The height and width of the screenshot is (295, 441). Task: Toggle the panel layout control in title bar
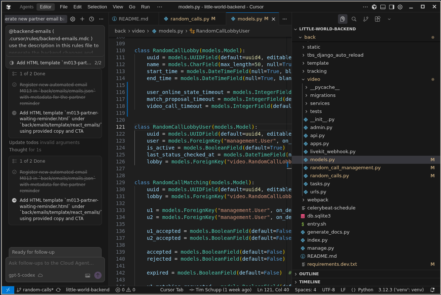(383, 7)
